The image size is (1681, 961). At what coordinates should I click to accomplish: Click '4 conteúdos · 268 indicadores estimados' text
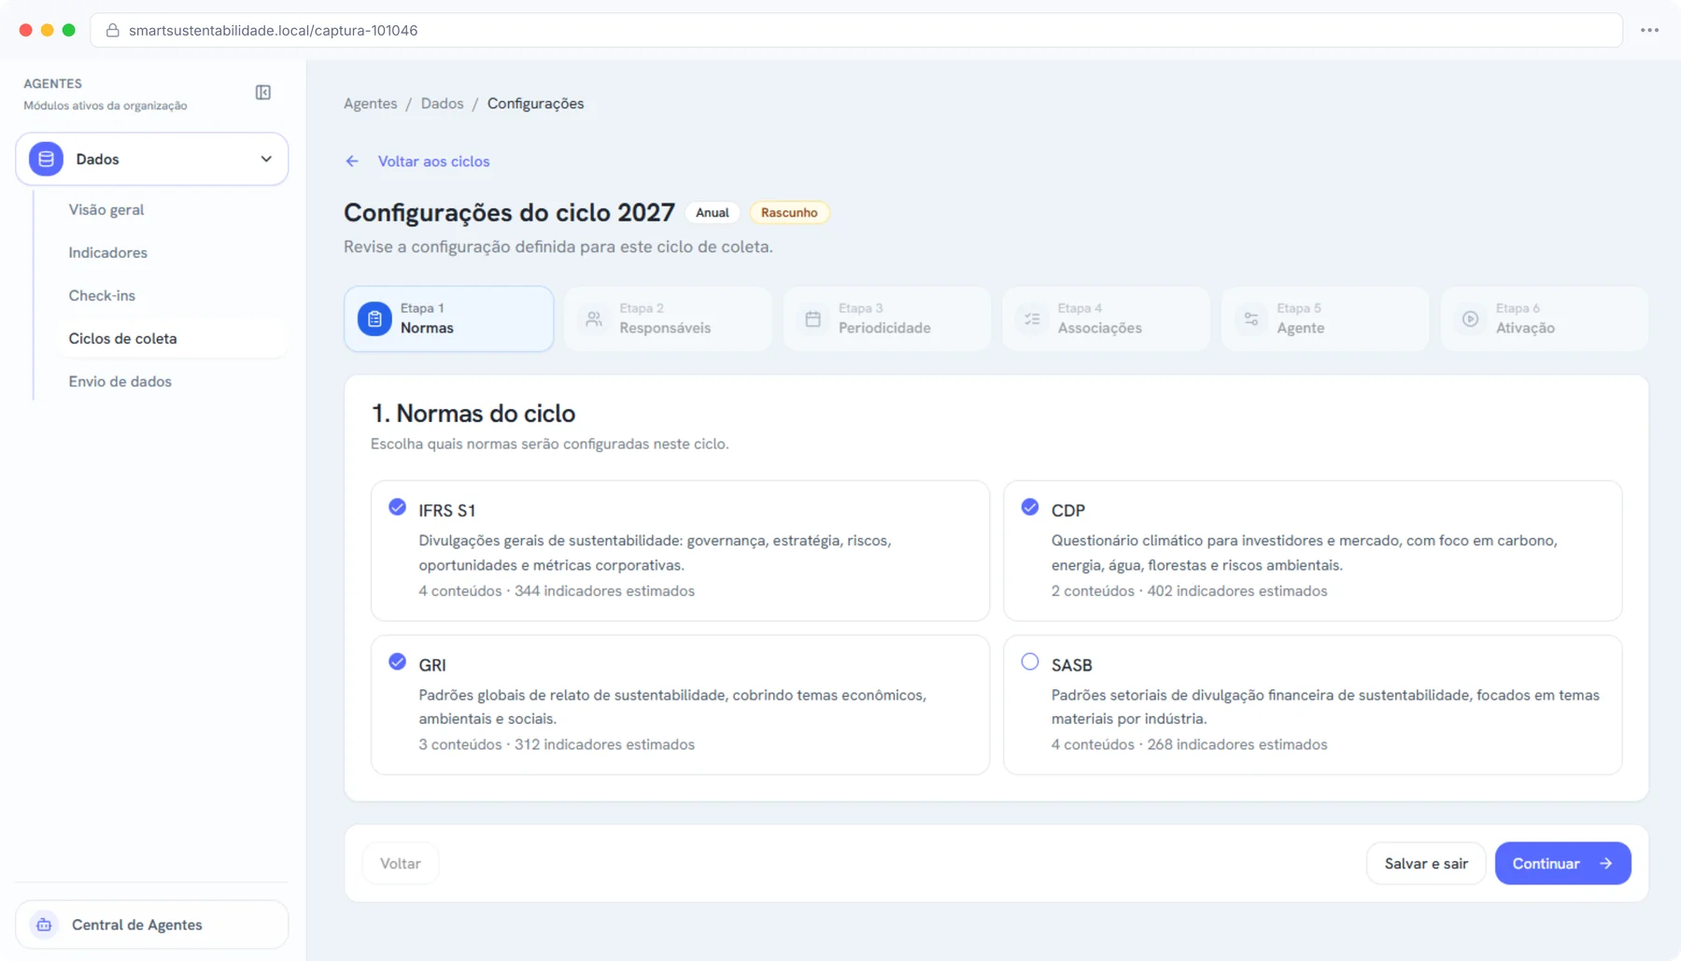1189,744
